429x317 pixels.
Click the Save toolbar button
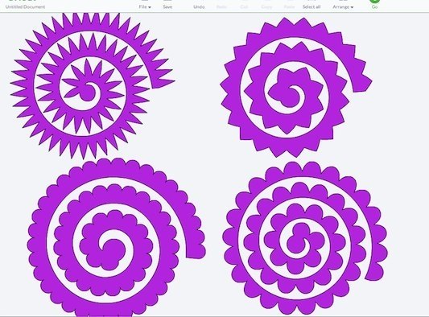point(167,6)
